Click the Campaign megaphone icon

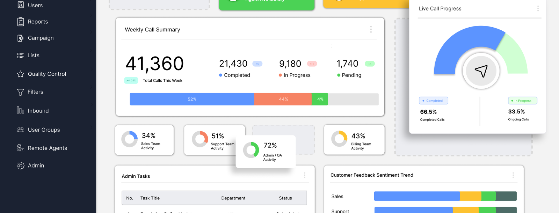(x=21, y=38)
